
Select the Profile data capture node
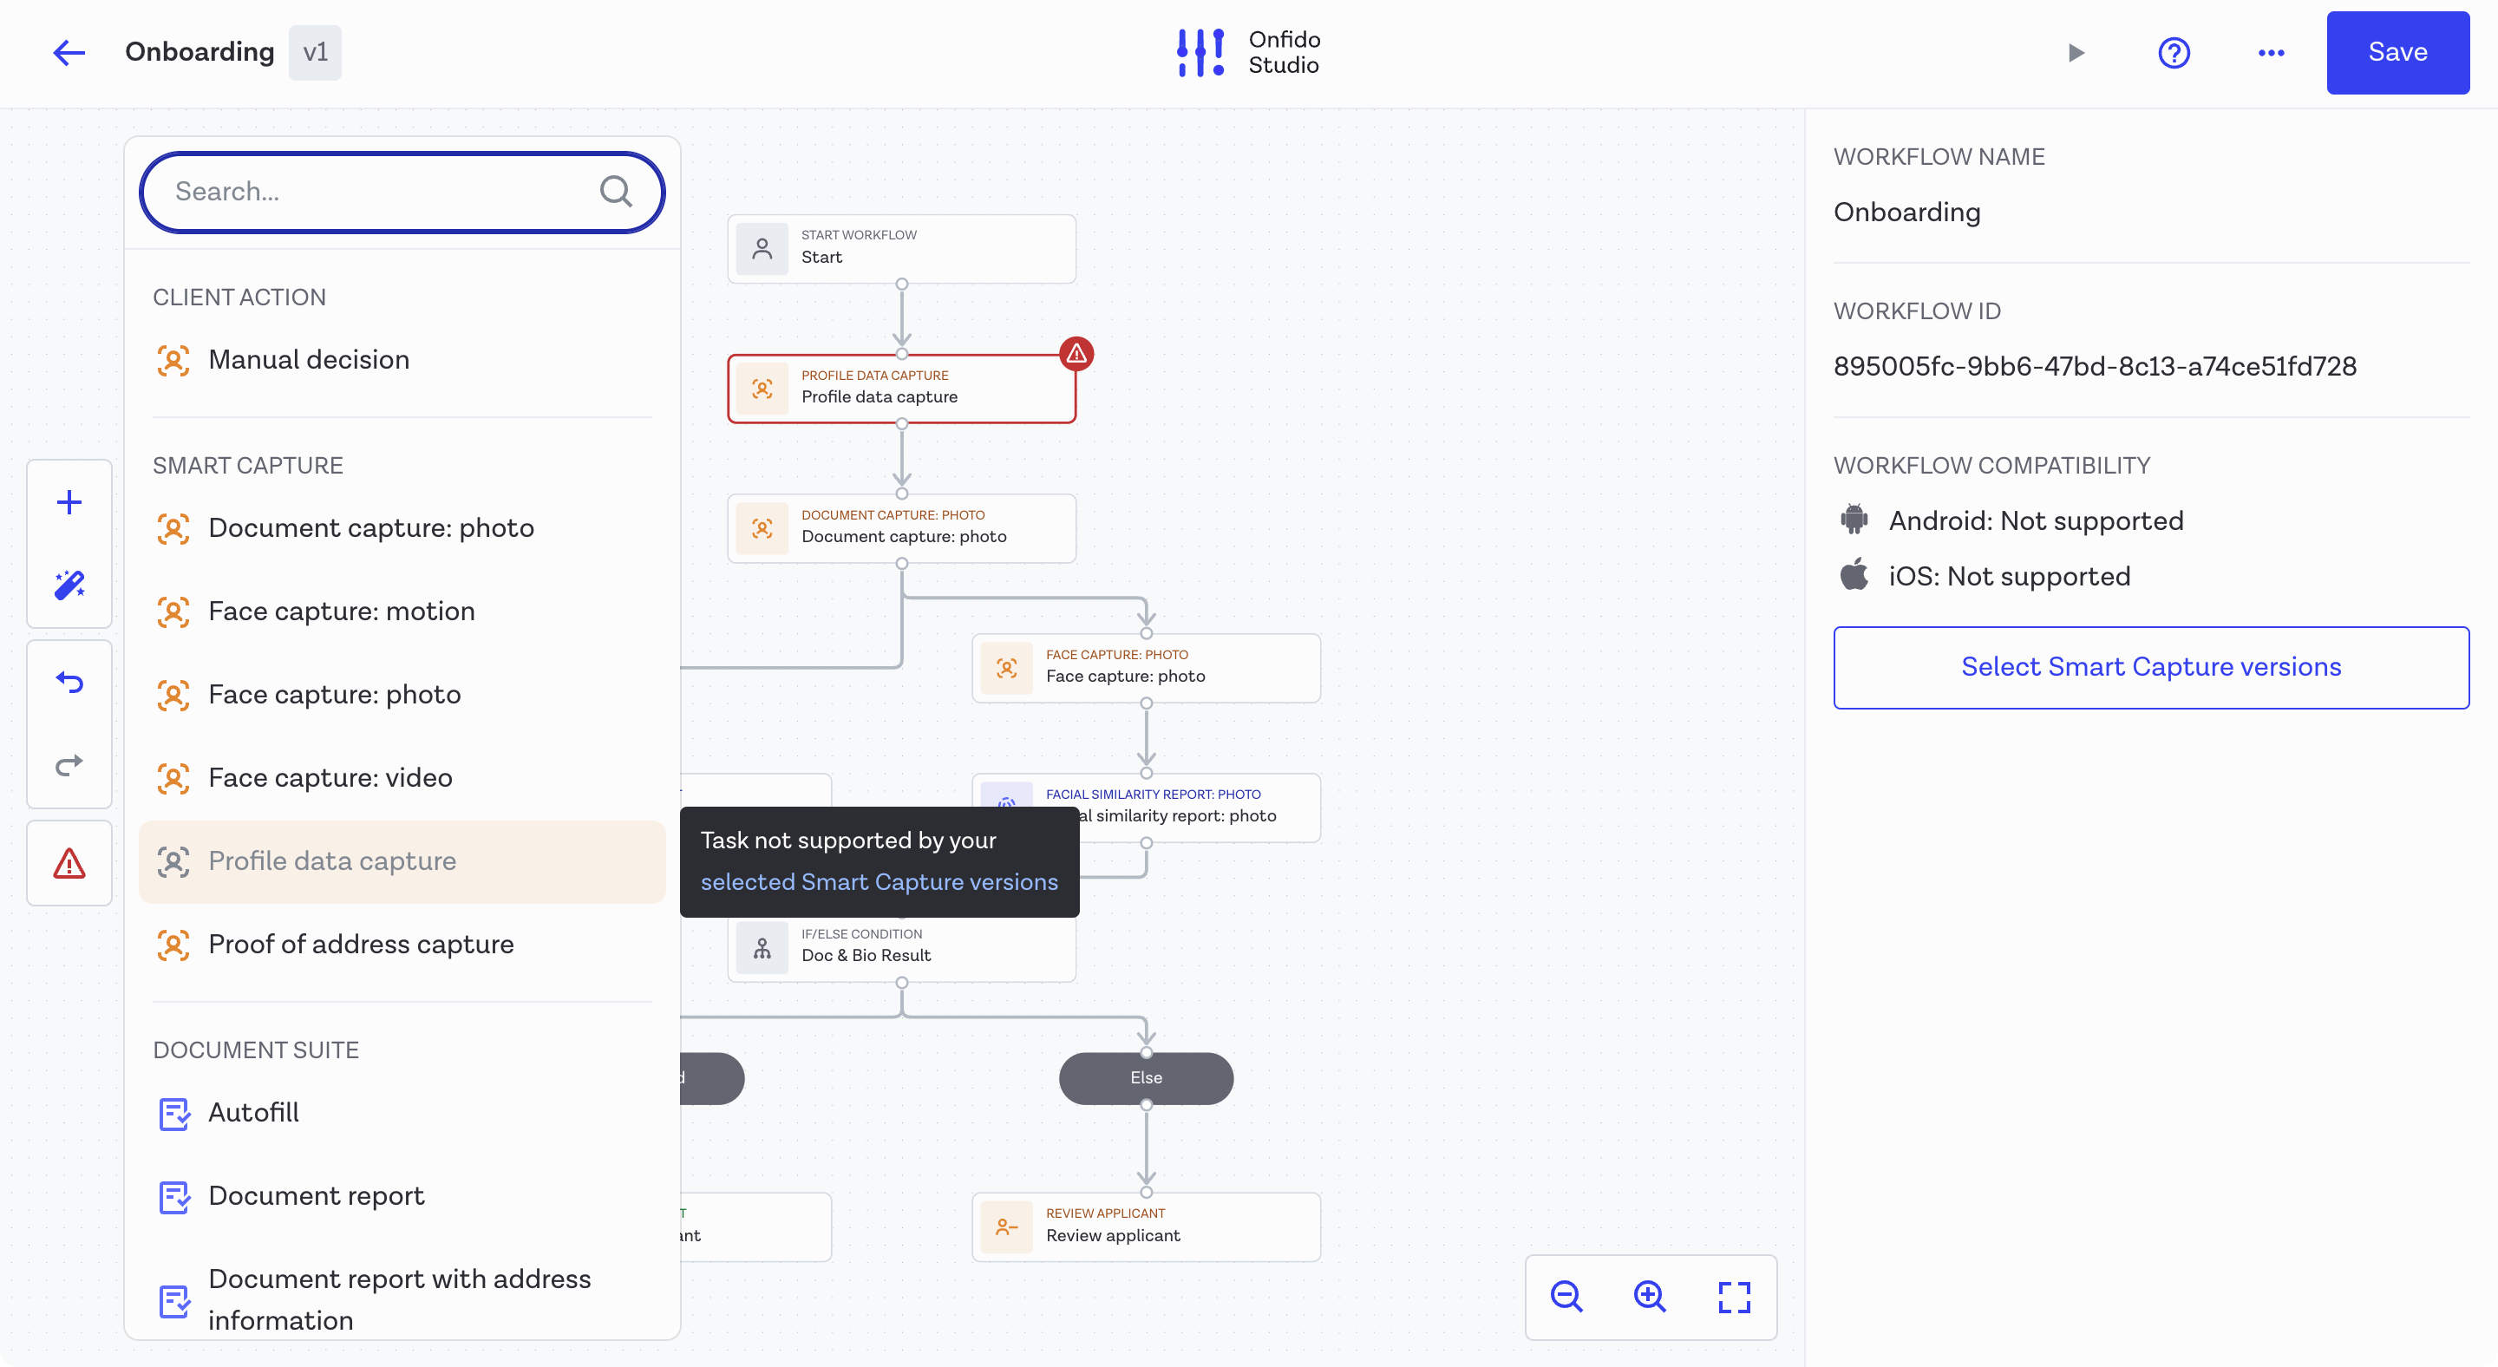point(901,389)
